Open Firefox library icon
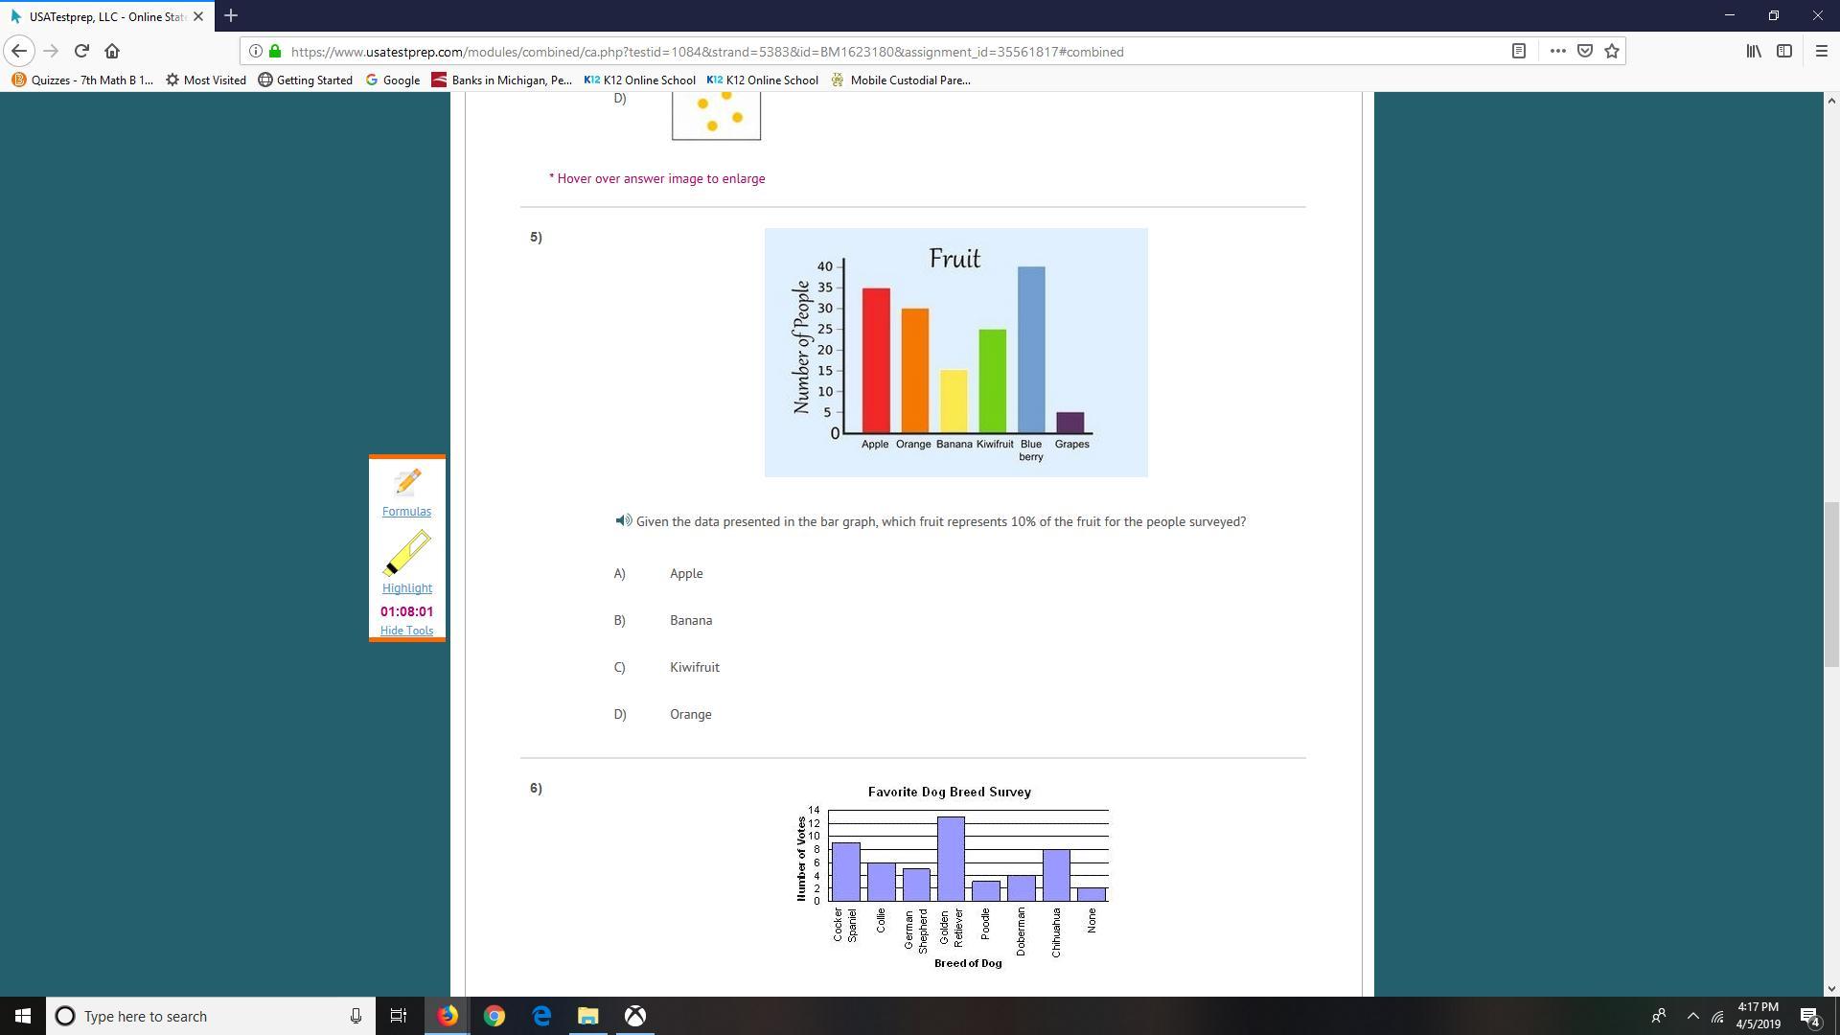1840x1035 pixels. tap(1753, 51)
